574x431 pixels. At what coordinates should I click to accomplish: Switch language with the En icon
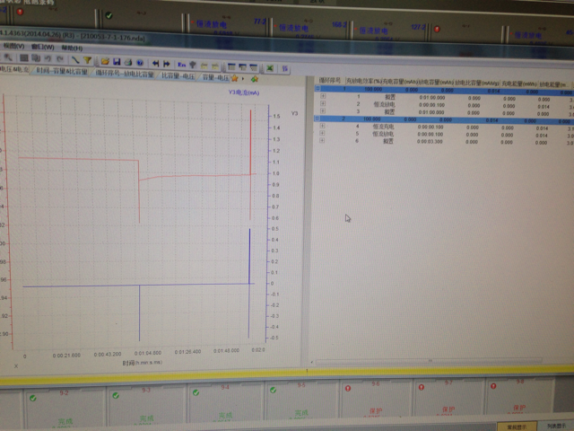(x=182, y=65)
